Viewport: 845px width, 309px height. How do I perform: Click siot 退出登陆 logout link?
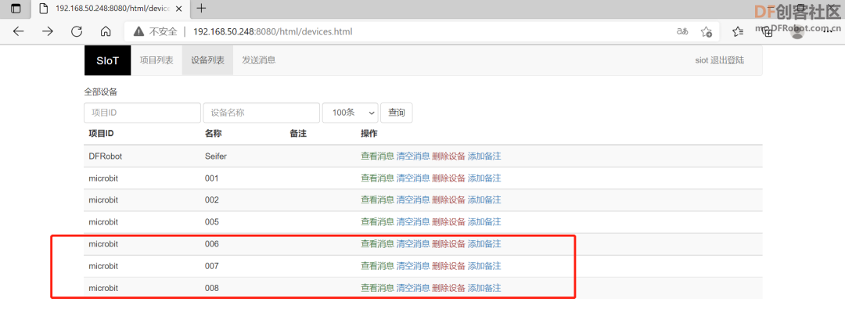(720, 60)
